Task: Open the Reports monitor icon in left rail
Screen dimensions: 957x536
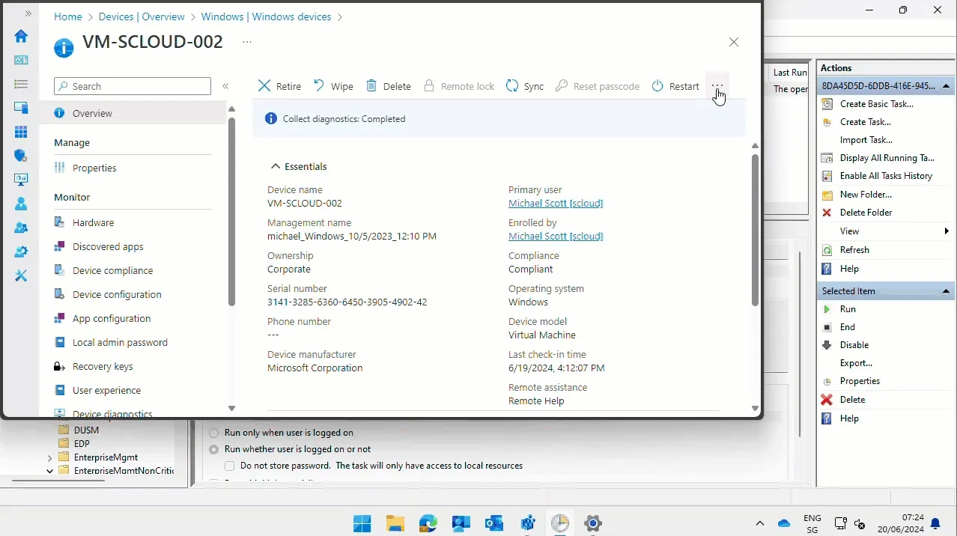Action: (x=21, y=180)
